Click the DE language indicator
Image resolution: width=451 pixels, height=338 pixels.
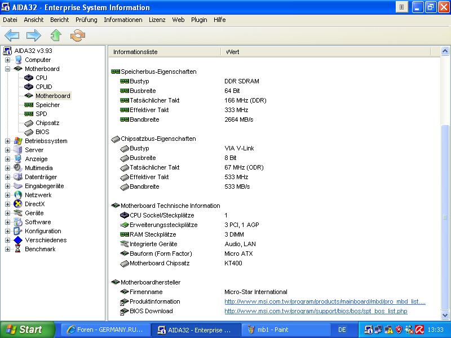tap(342, 330)
